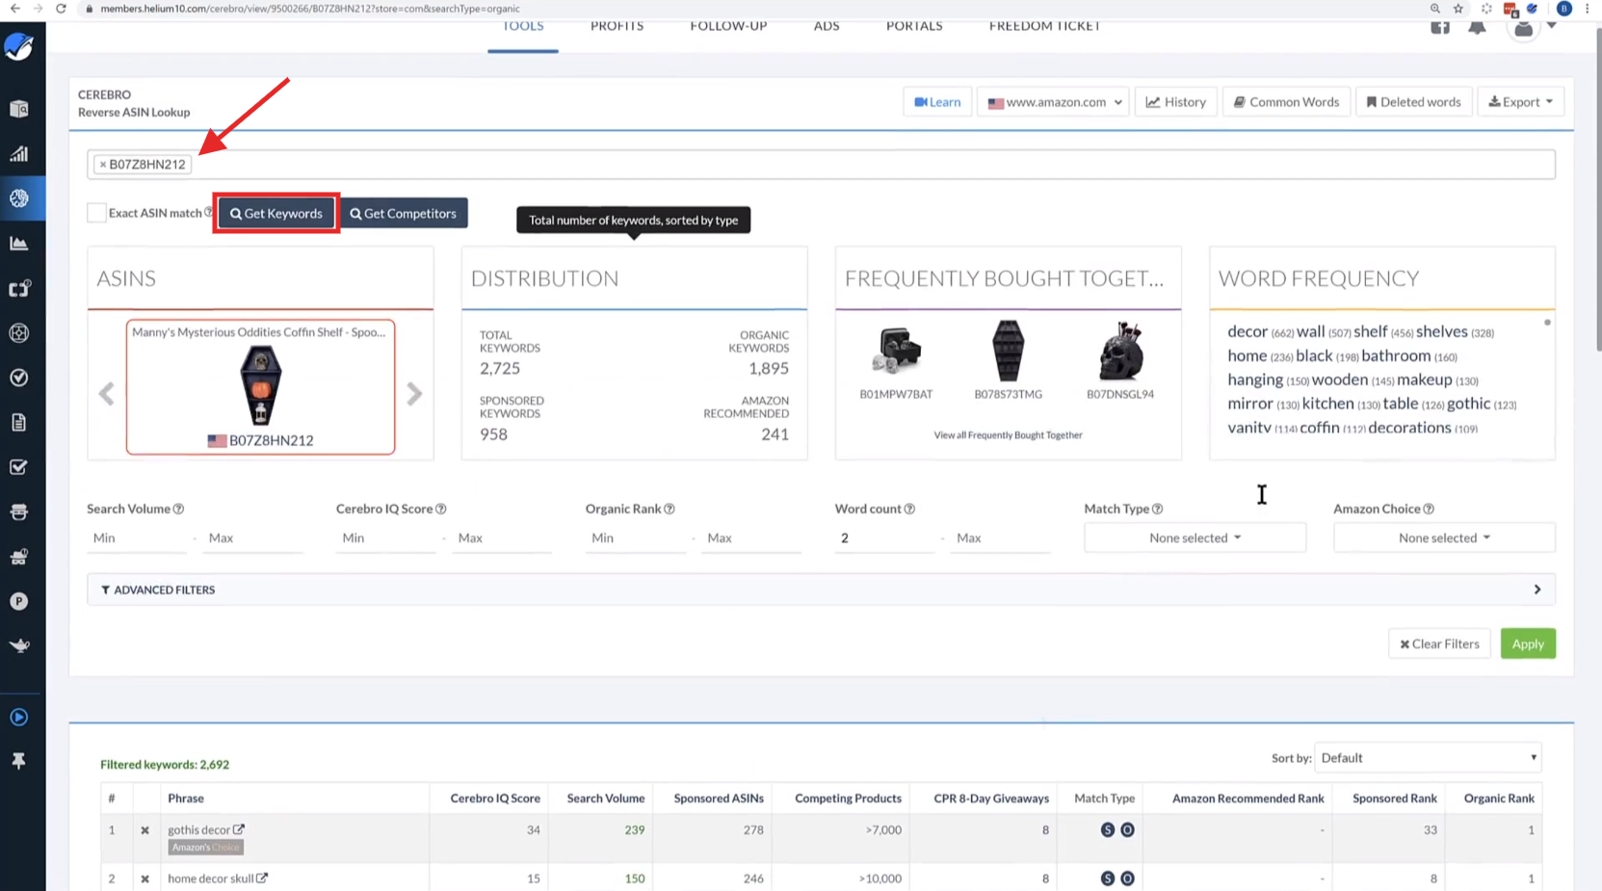Click Clear Filters
Viewport: 1602px width, 891px height.
click(x=1439, y=643)
